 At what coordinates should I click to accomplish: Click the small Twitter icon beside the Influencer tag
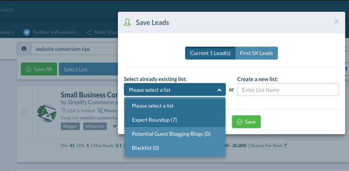pos(115,126)
